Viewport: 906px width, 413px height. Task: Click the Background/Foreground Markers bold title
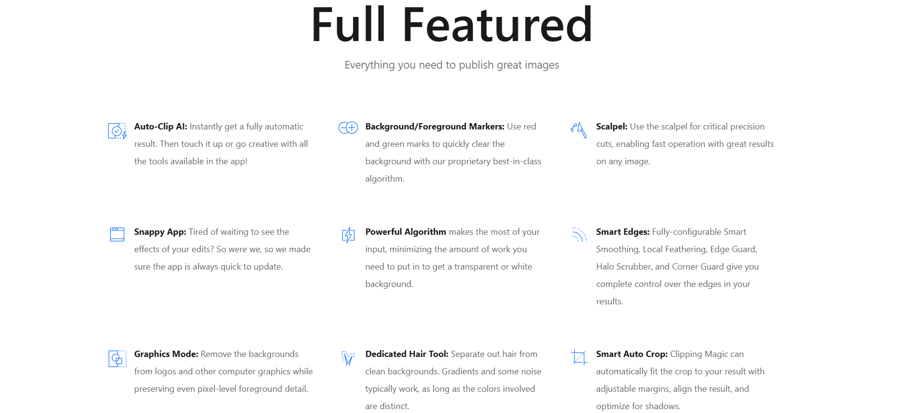pyautogui.click(x=435, y=127)
